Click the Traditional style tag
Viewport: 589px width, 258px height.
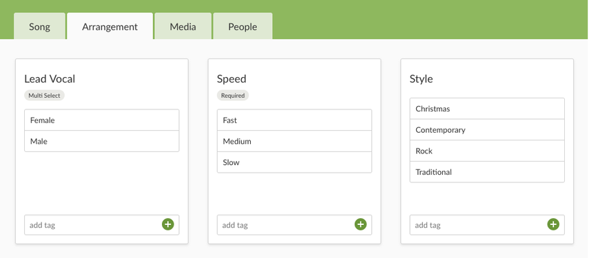(x=487, y=172)
